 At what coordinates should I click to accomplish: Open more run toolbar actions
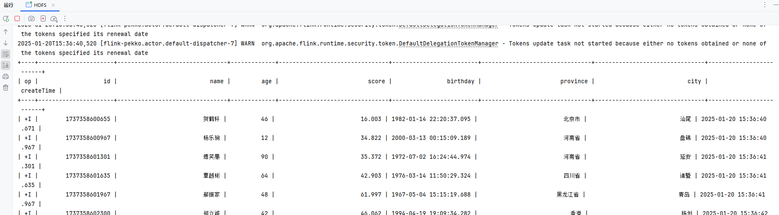coord(65,18)
